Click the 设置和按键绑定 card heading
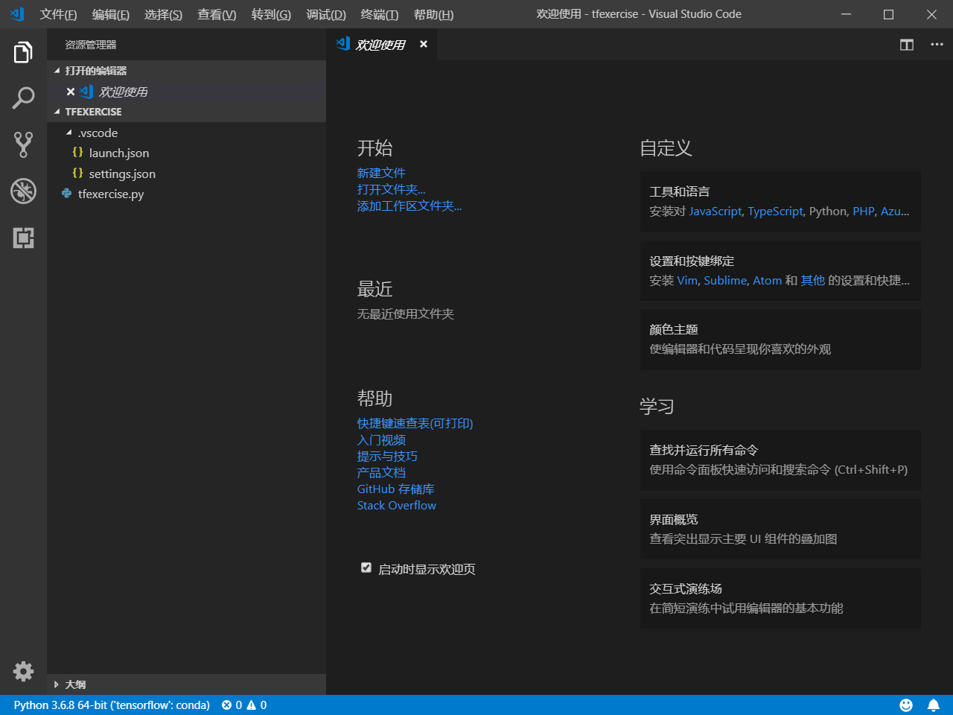This screenshot has height=715, width=953. point(692,261)
